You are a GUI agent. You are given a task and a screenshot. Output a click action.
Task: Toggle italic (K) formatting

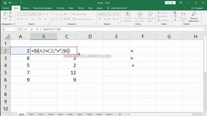(x=22, y=19)
